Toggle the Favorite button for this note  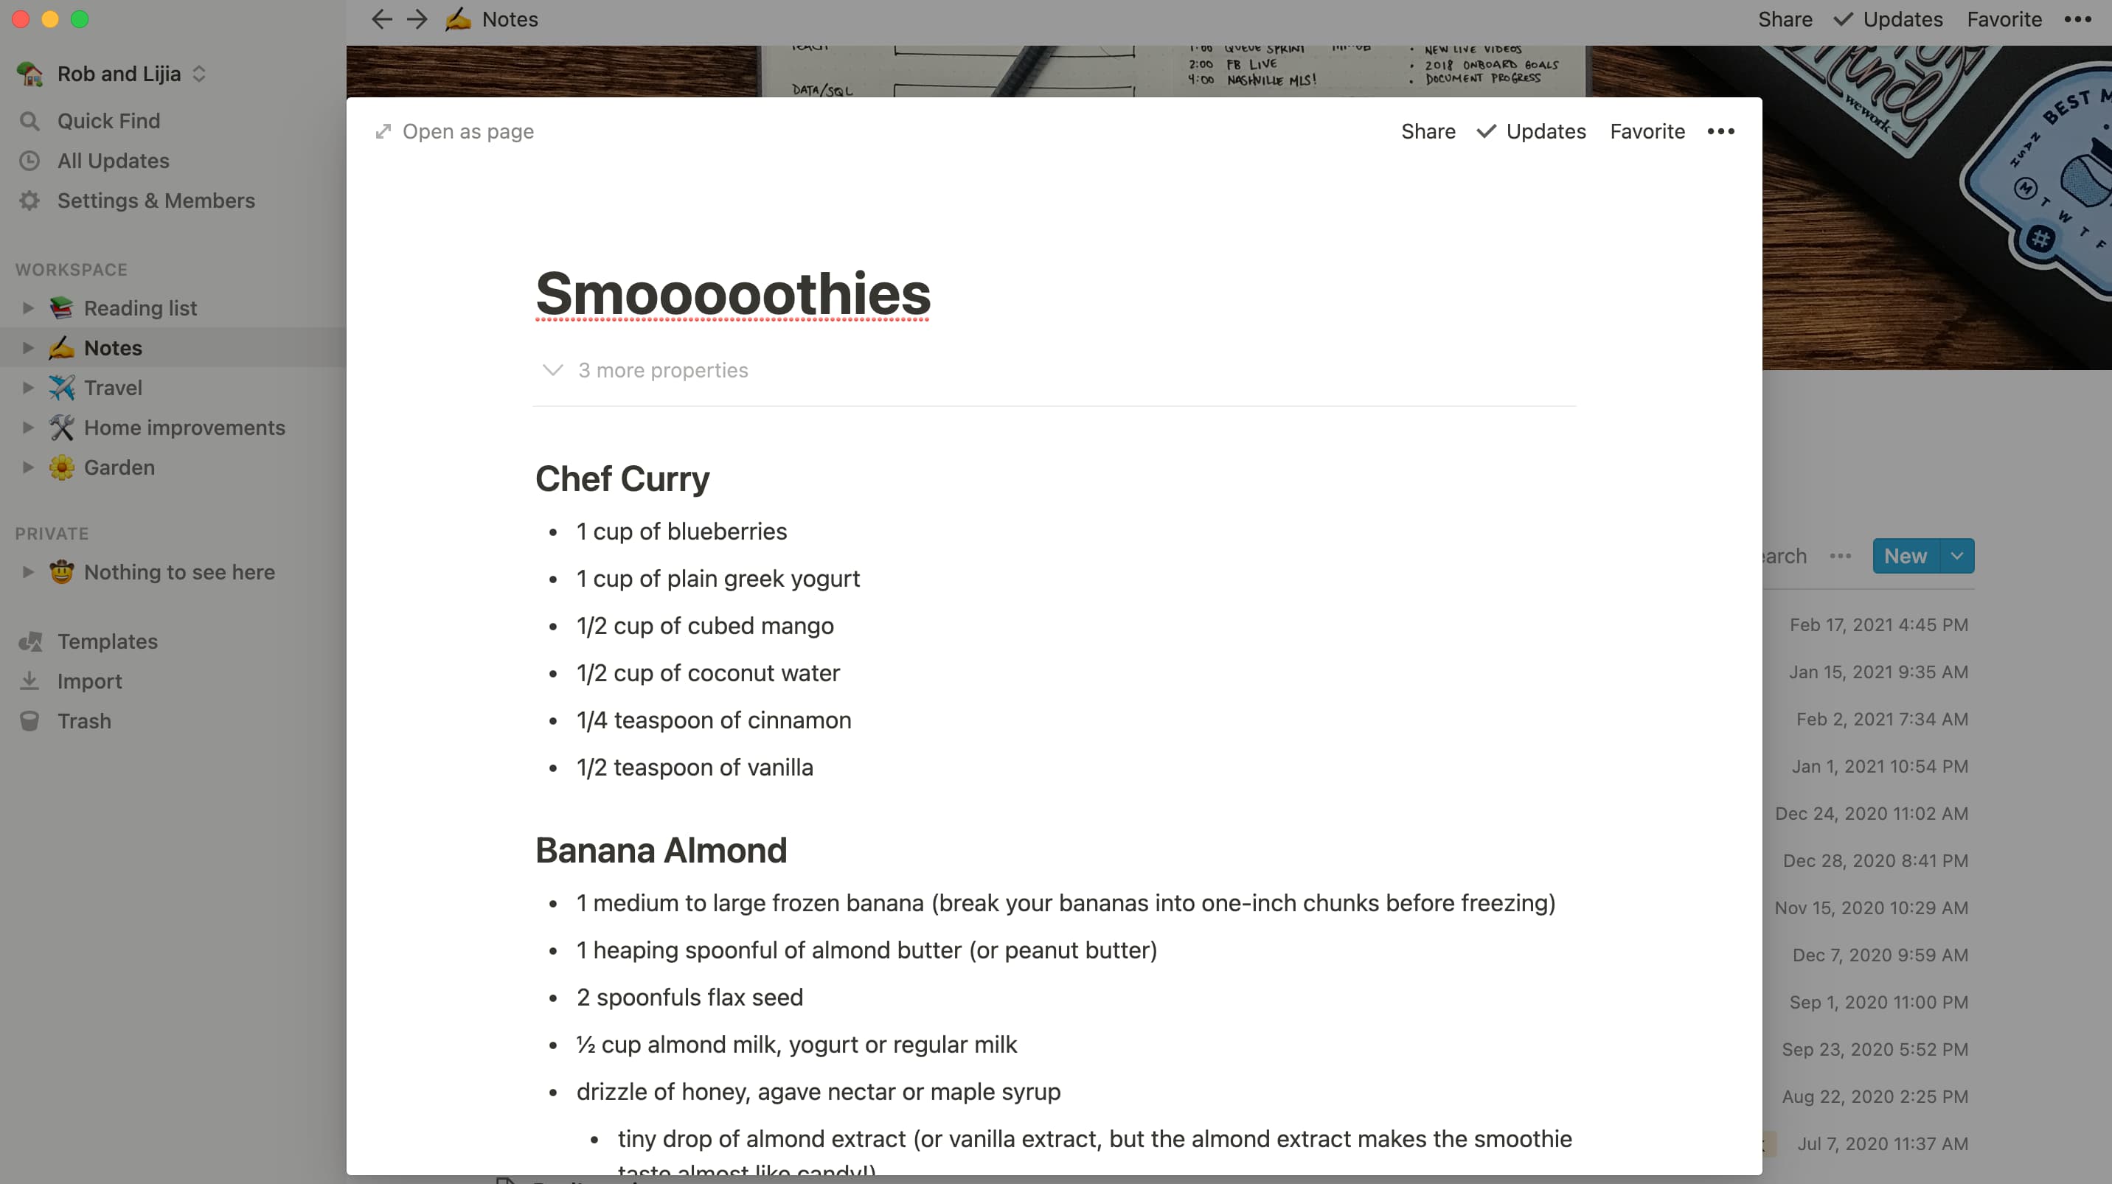(x=1647, y=130)
